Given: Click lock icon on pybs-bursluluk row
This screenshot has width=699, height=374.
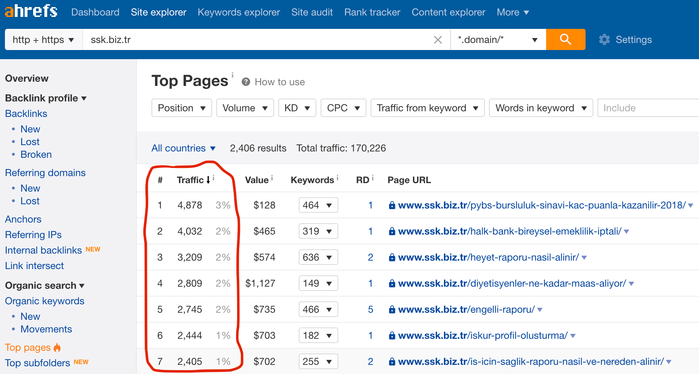Looking at the screenshot, I should coord(392,205).
